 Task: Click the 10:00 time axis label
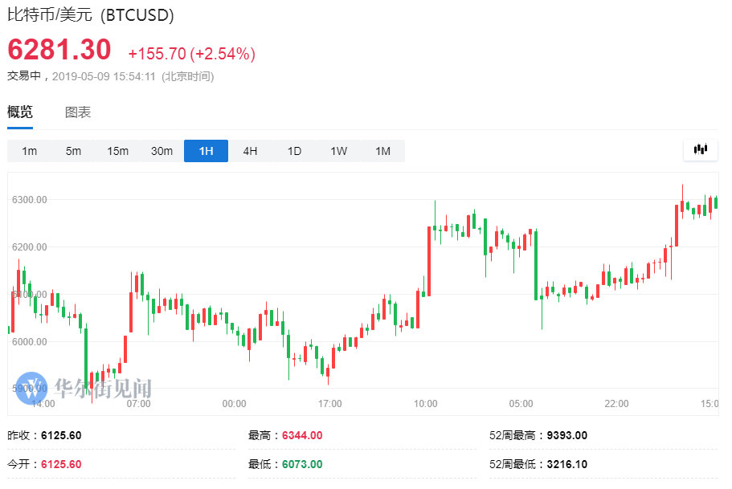tap(425, 403)
